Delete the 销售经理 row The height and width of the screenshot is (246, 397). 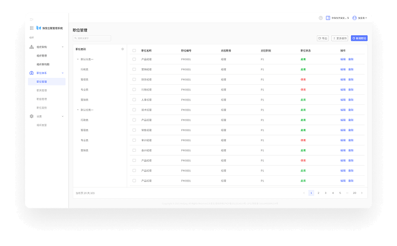pos(351,131)
